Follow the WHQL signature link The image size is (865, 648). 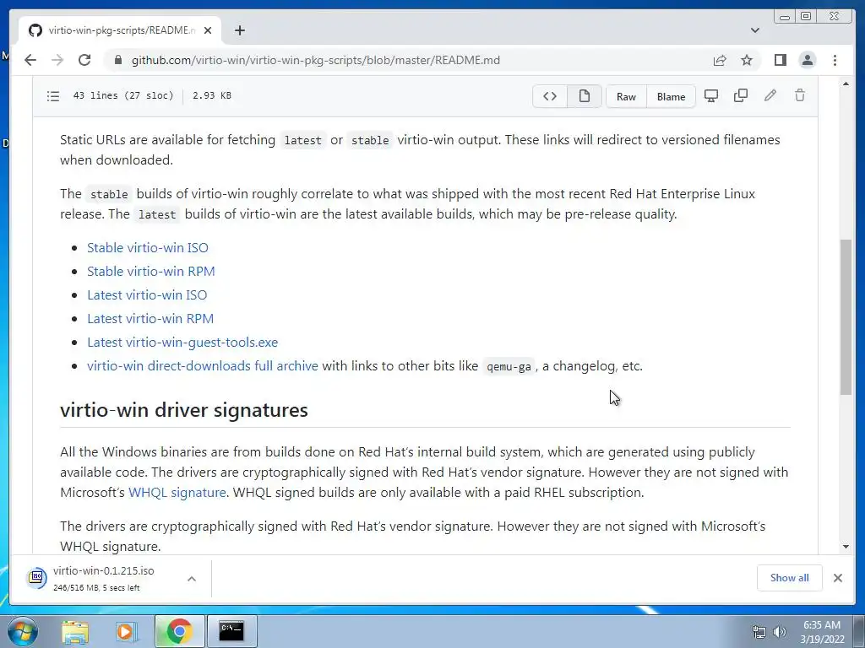click(177, 493)
